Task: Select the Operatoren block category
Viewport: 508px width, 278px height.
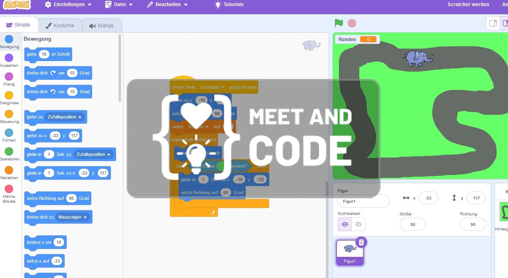Action: pyautogui.click(x=9, y=154)
